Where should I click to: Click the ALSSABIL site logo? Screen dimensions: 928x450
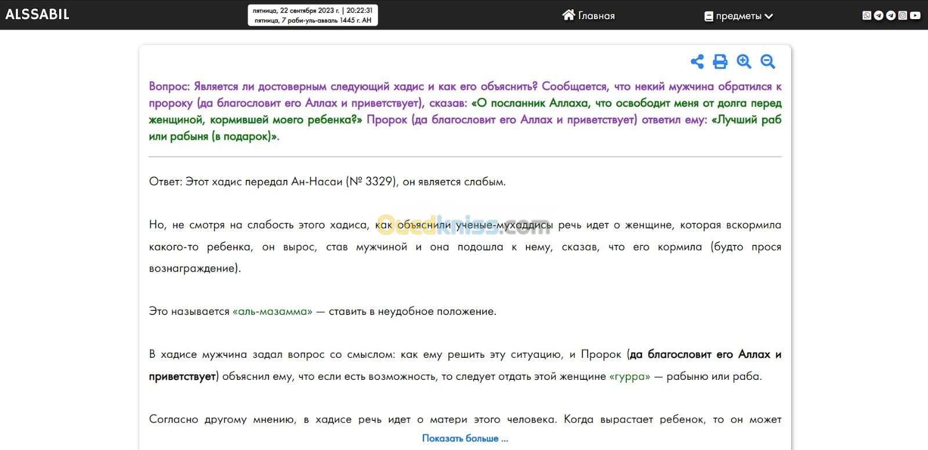tap(37, 14)
